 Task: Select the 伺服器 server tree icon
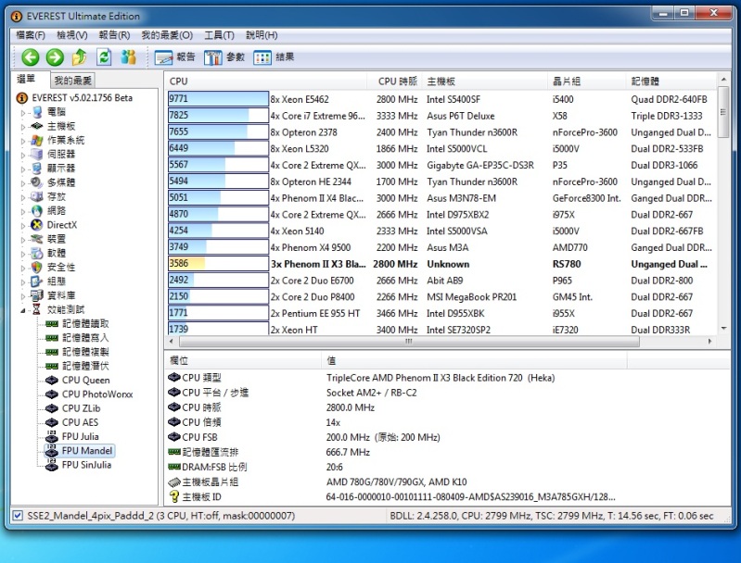point(37,154)
